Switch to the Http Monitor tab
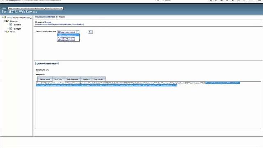This screenshot has width=263, height=148. coord(99,79)
